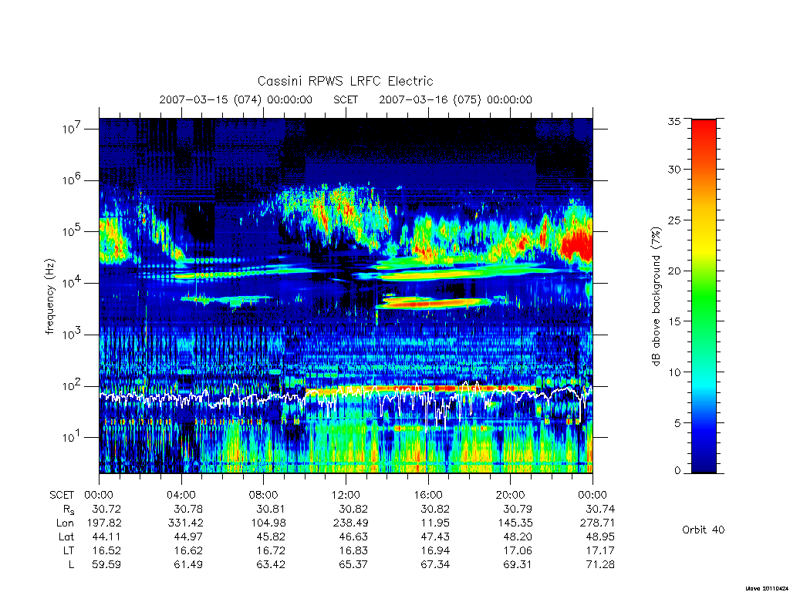Image resolution: width=790 pixels, height=592 pixels.
Task: Click the Lon value 11.95
Action: [x=435, y=523]
